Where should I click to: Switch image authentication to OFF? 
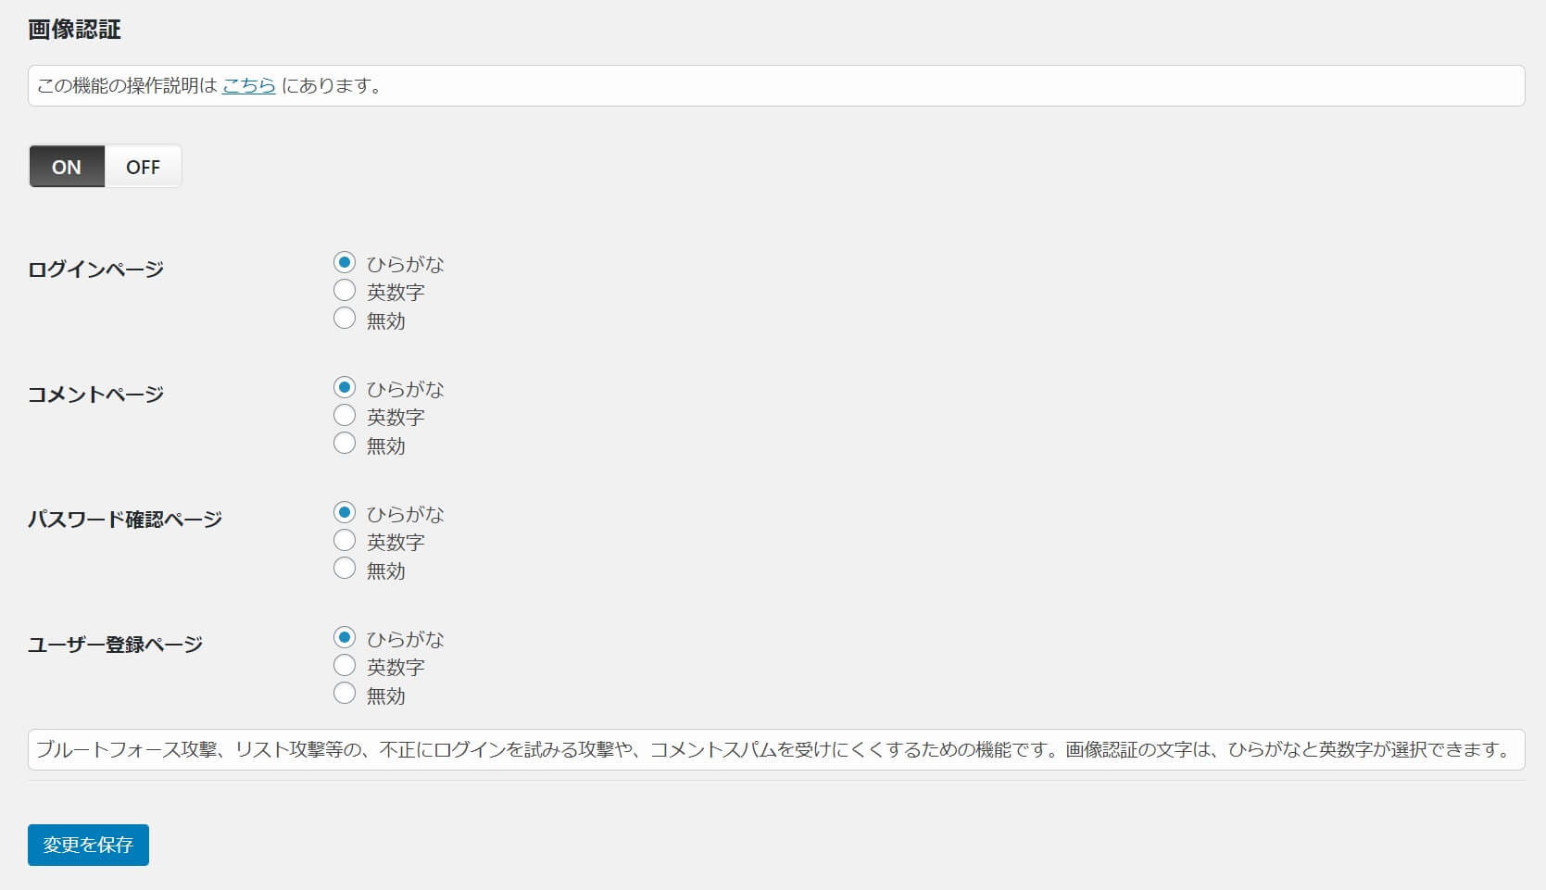143,167
